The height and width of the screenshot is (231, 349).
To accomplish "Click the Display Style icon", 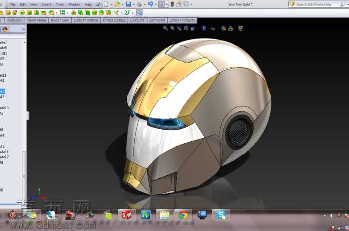I will tap(204, 28).
